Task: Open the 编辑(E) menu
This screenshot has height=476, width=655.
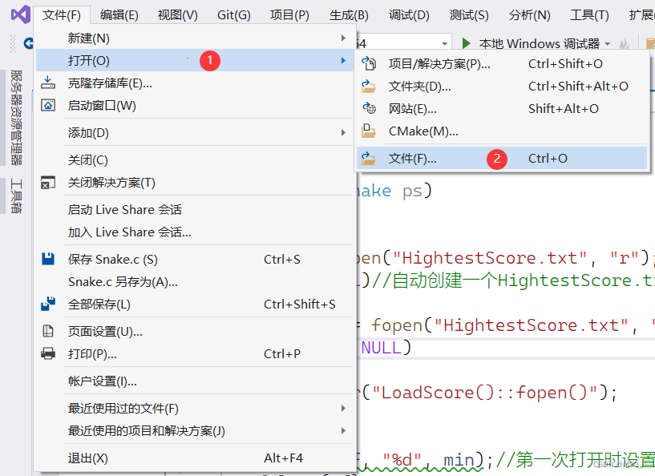Action: [119, 15]
